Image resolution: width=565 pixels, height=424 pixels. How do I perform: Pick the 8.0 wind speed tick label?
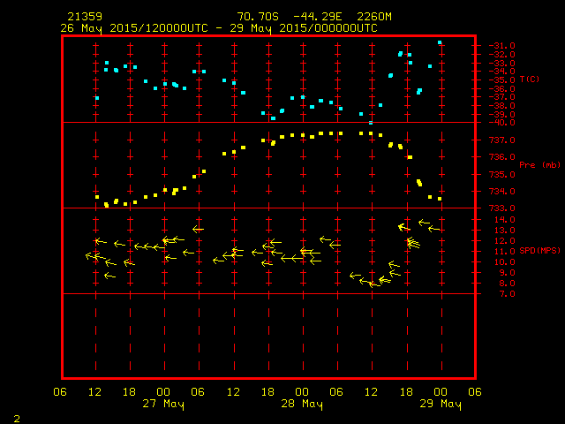click(x=508, y=284)
